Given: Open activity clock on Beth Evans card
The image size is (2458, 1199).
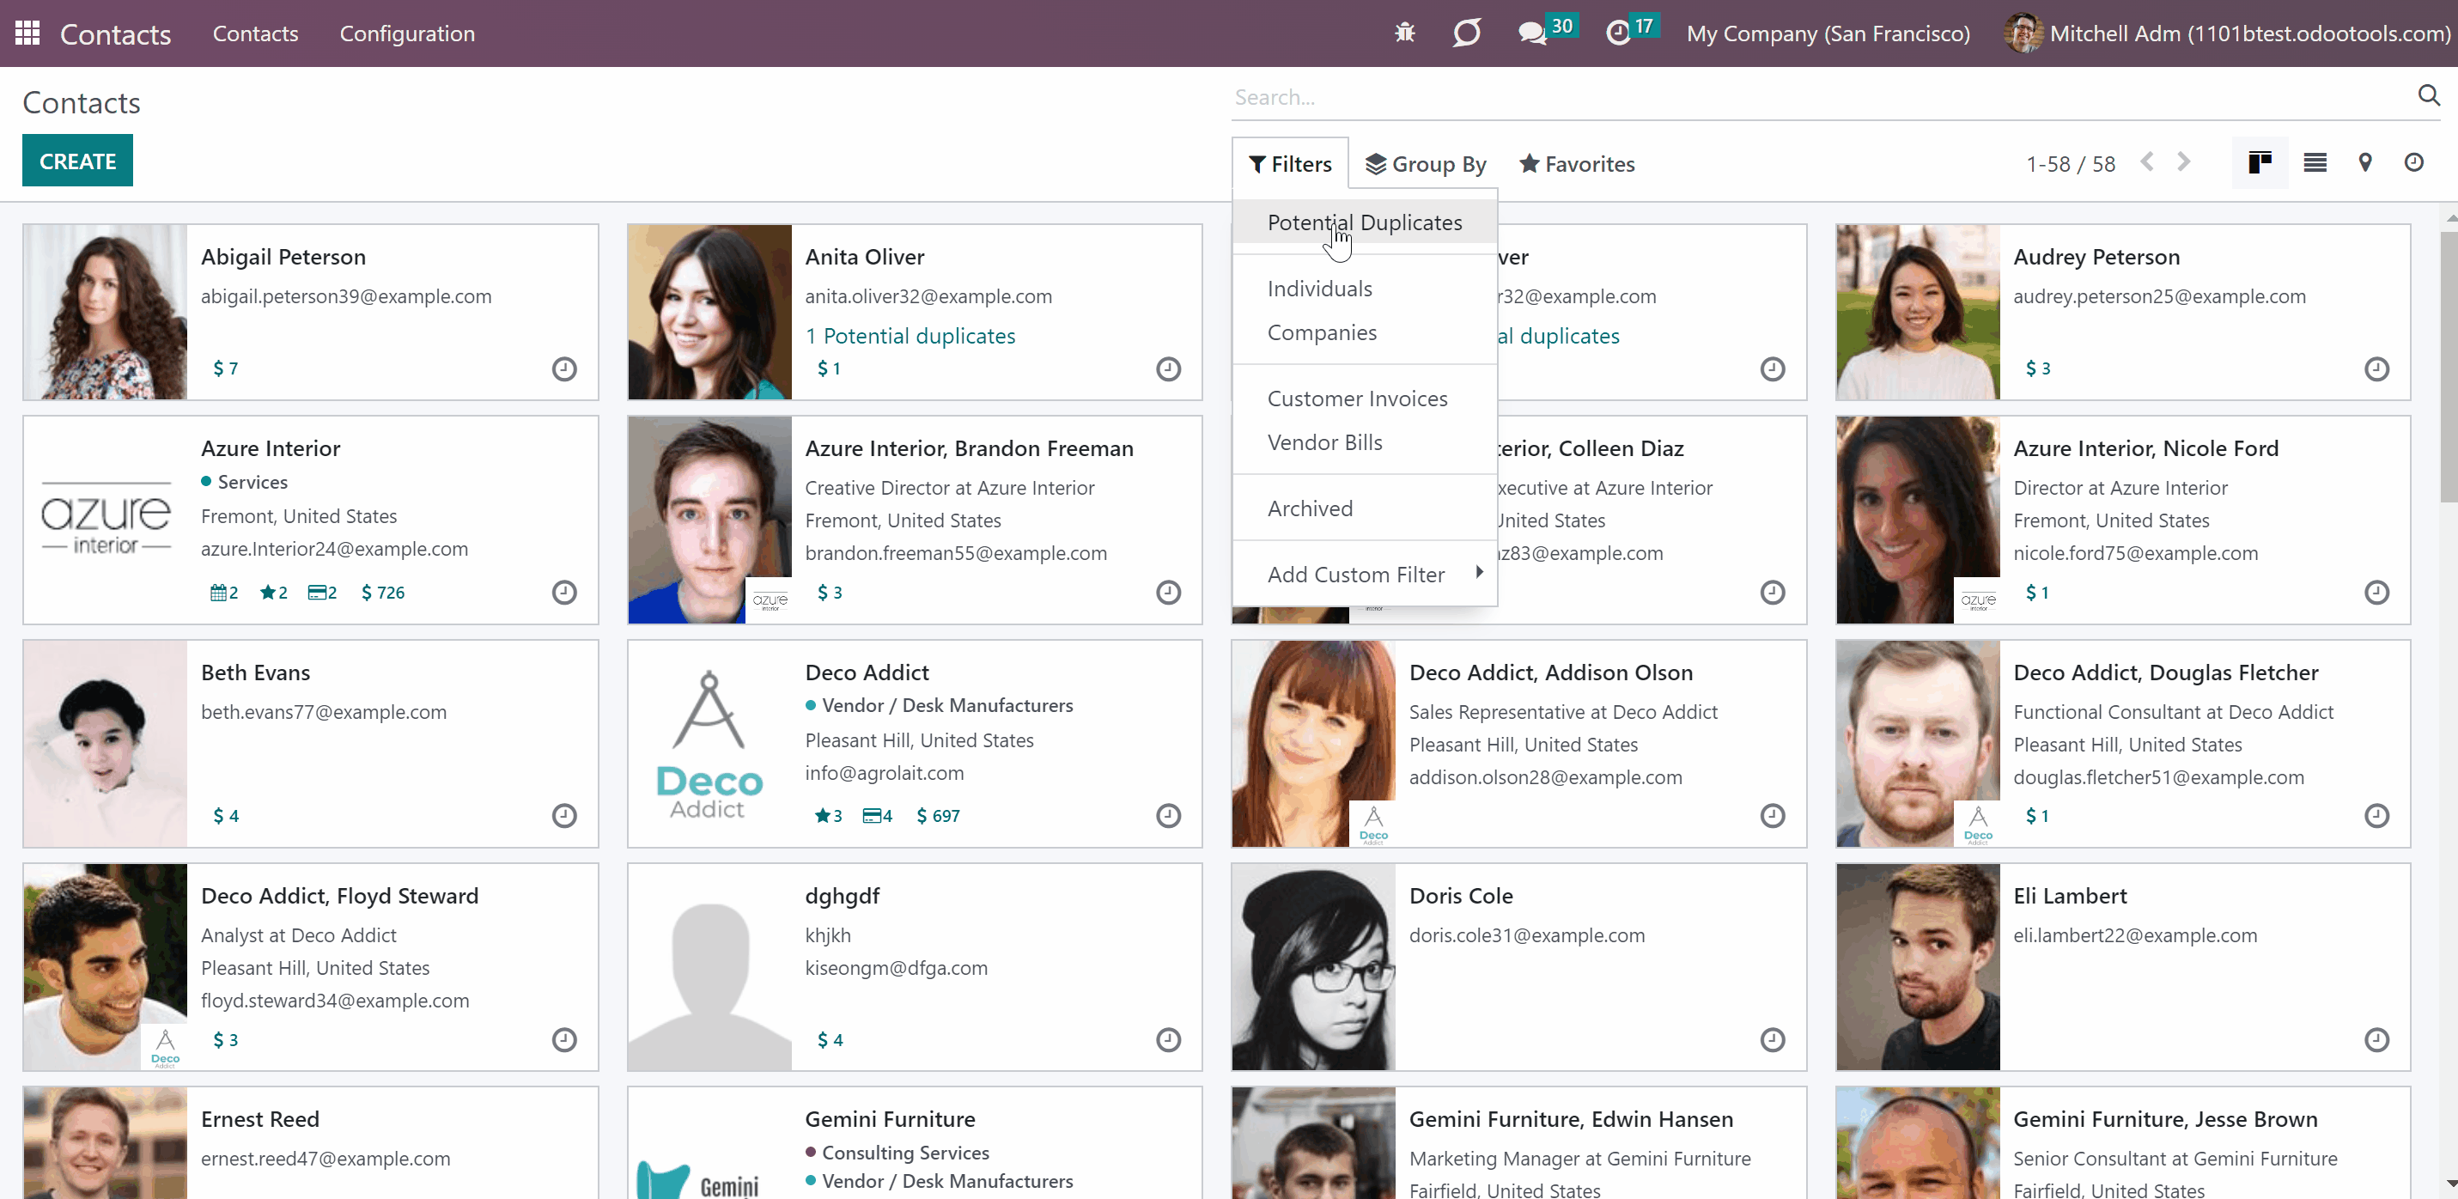Looking at the screenshot, I should click(565, 816).
